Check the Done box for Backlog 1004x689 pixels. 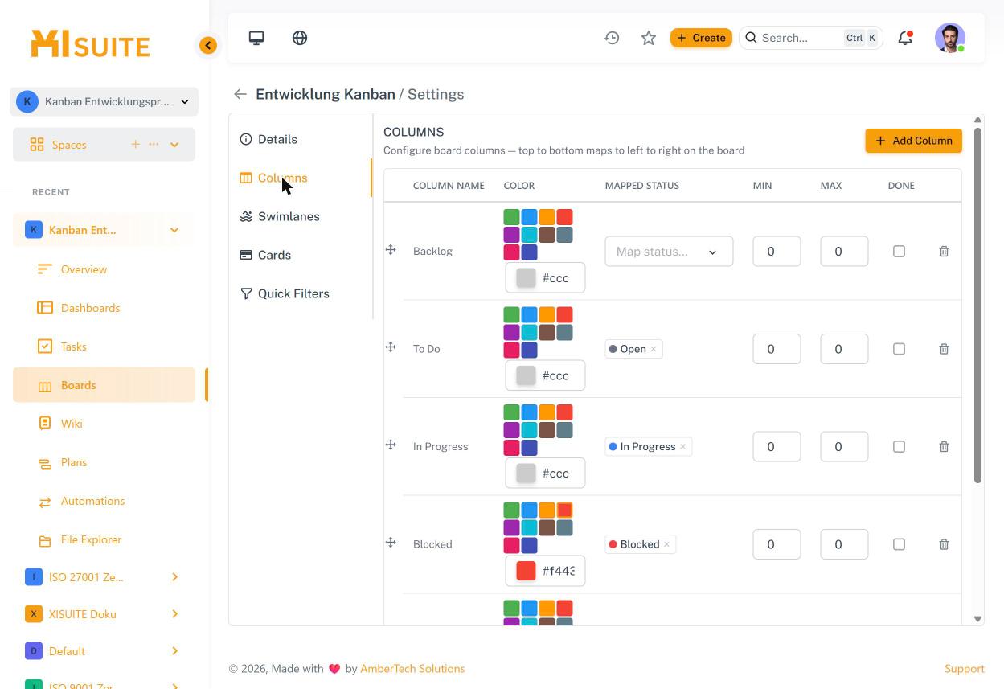[899, 252]
